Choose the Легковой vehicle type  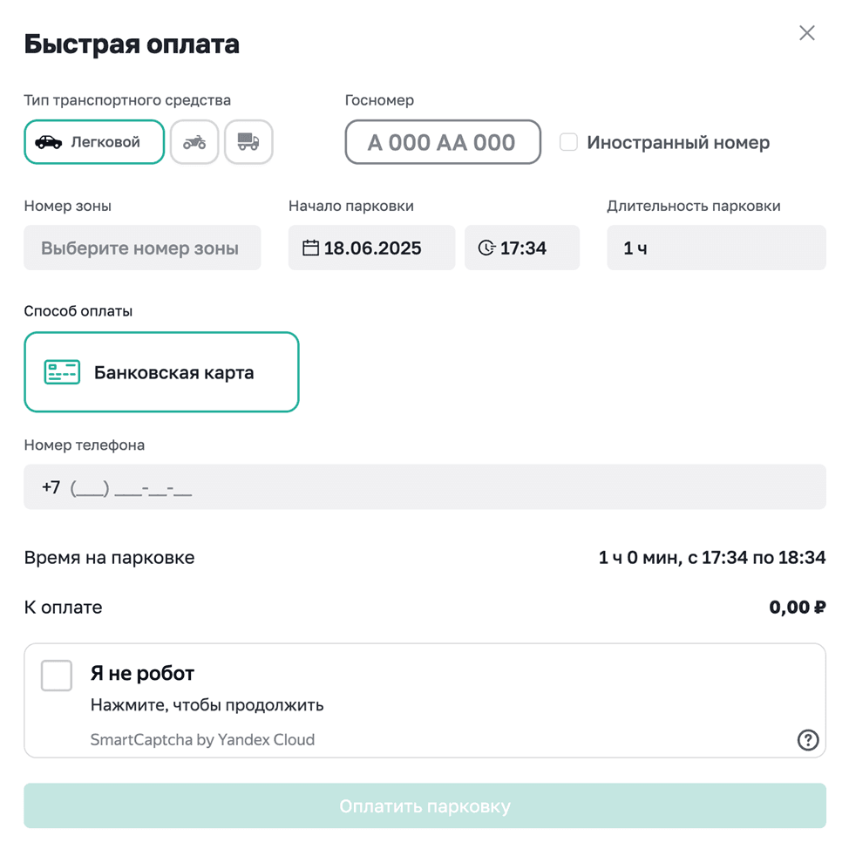pyautogui.click(x=94, y=142)
